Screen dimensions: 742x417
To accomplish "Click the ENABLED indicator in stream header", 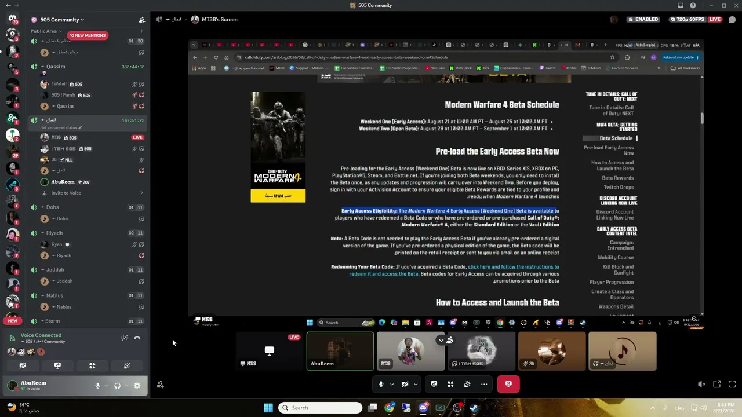I will click(x=643, y=19).
